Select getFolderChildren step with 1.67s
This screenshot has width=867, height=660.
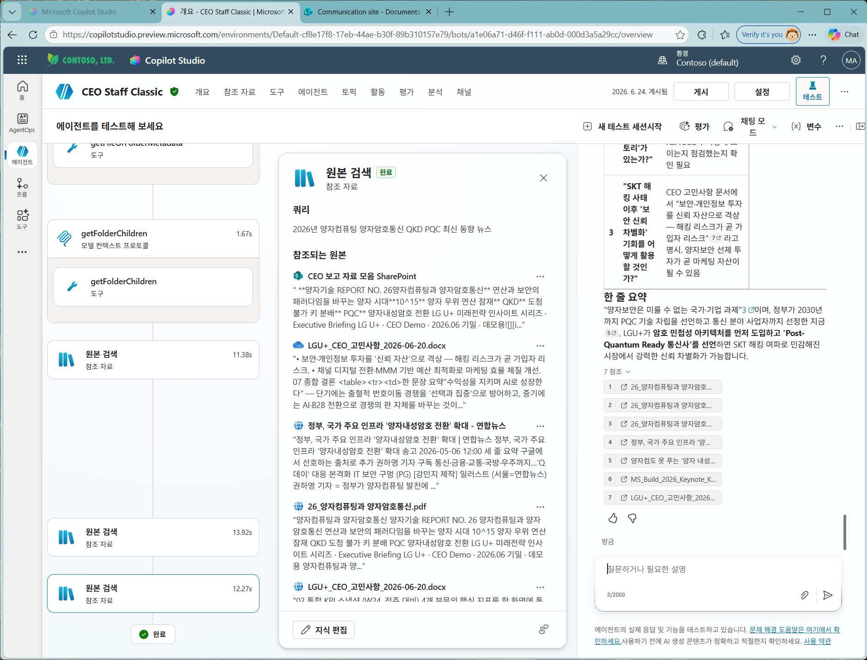[153, 239]
